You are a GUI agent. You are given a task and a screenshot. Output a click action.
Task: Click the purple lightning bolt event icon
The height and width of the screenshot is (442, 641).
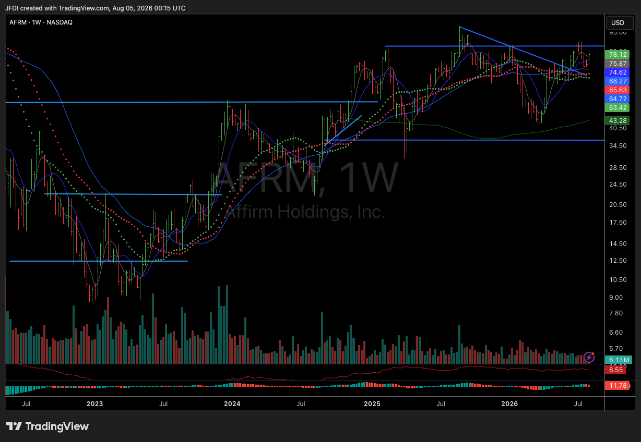pos(589,357)
